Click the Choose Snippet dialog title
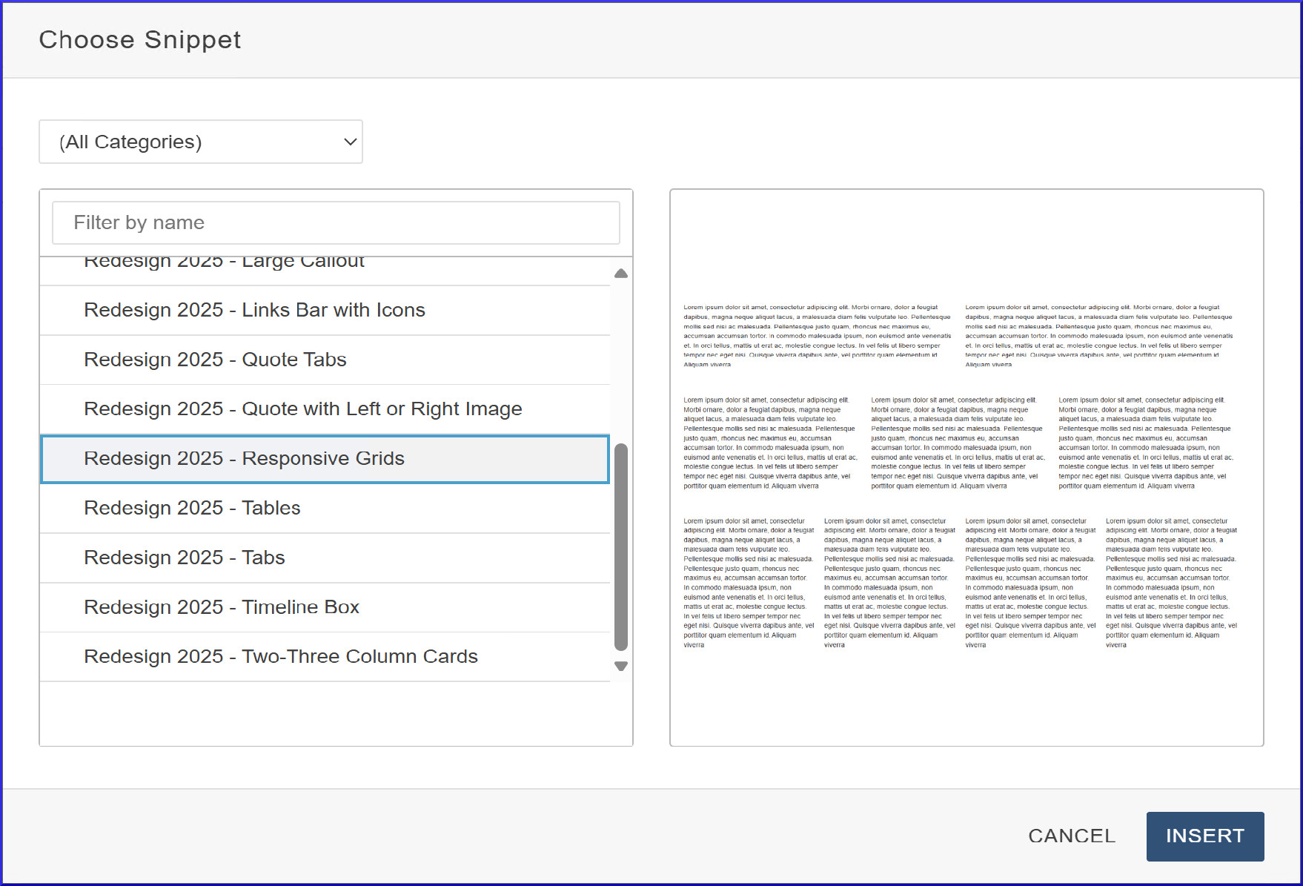This screenshot has width=1303, height=886. click(x=140, y=40)
